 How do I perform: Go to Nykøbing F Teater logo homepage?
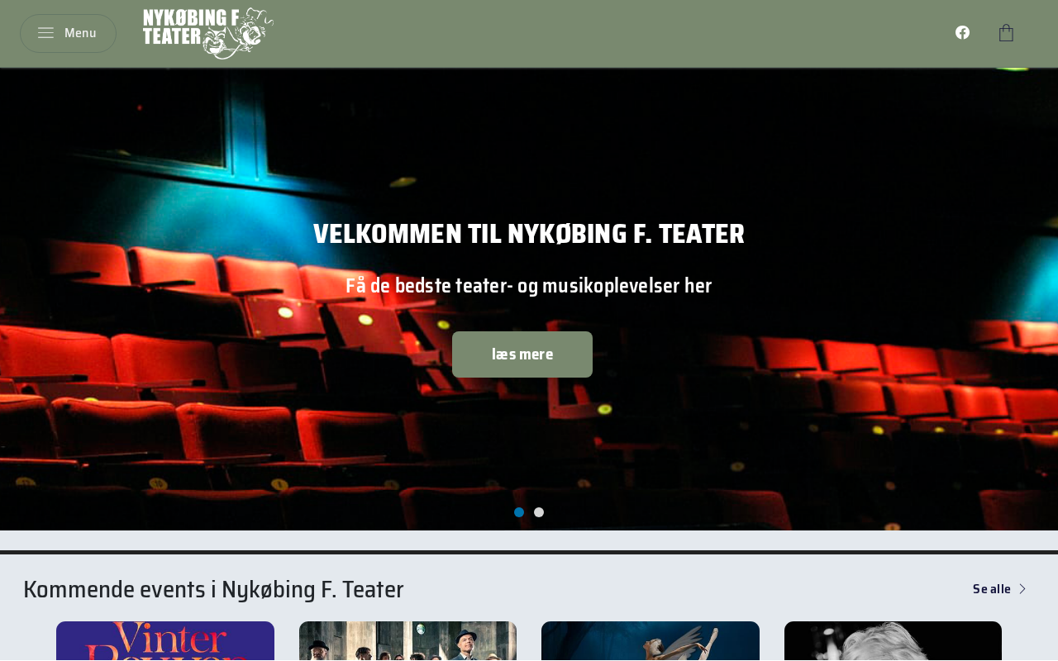click(208, 33)
